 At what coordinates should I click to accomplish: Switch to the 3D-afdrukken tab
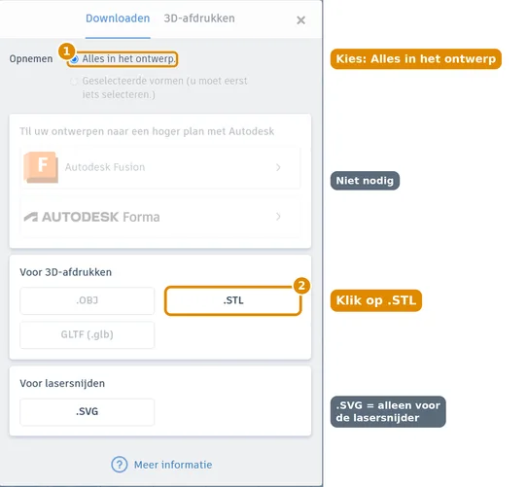(x=199, y=18)
